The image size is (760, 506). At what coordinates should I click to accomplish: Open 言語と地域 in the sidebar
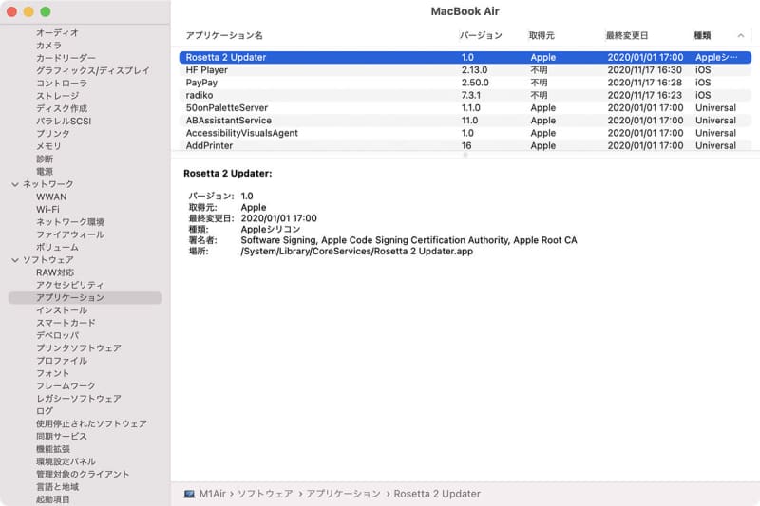click(57, 487)
